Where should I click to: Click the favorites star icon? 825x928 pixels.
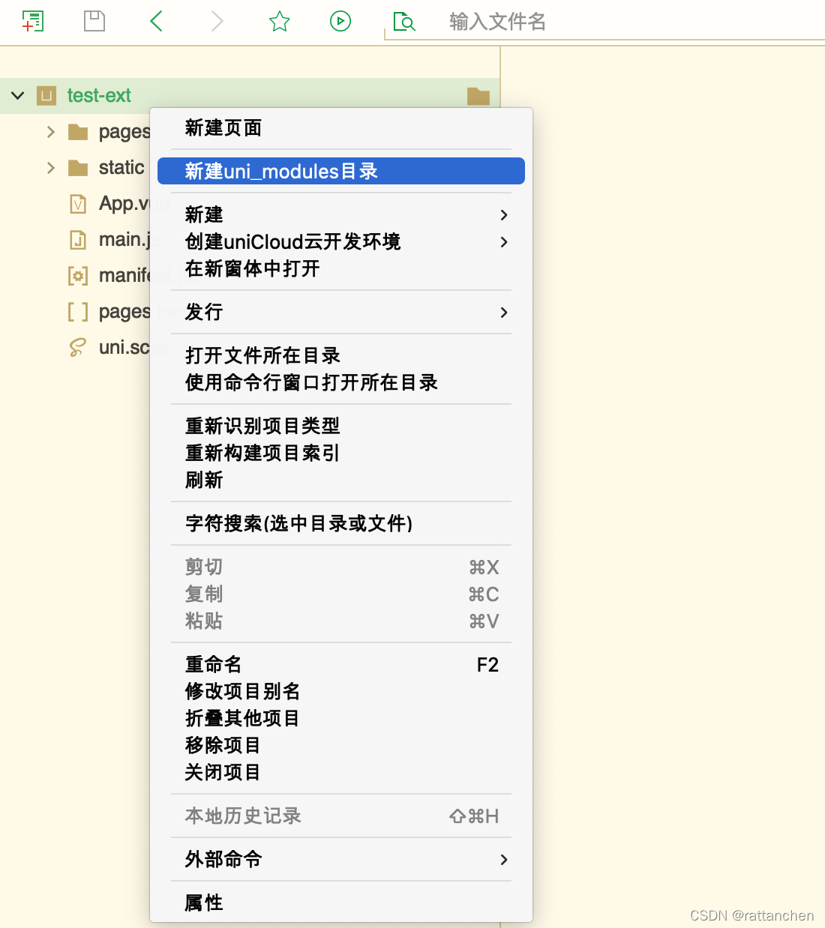tap(279, 21)
